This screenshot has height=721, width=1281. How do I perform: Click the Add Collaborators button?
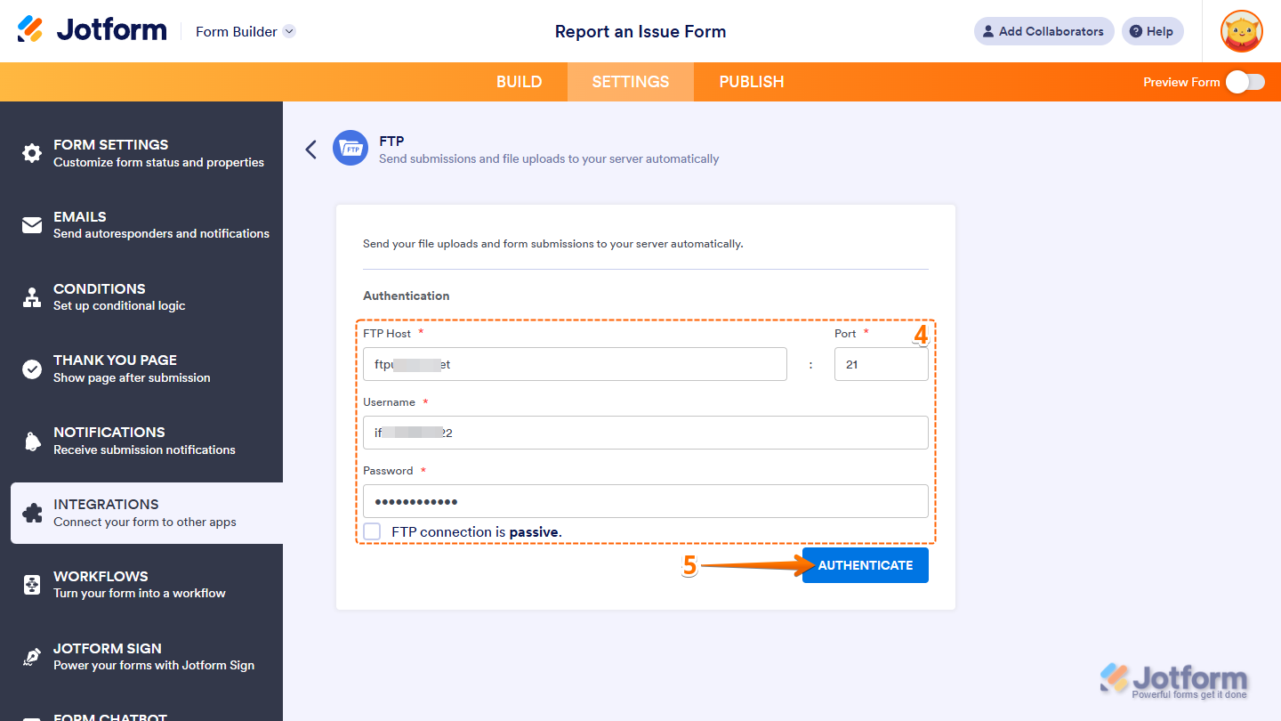[1043, 31]
